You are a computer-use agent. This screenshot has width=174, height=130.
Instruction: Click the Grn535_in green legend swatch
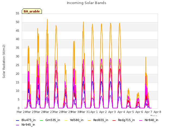pyautogui.click(x=41, y=120)
